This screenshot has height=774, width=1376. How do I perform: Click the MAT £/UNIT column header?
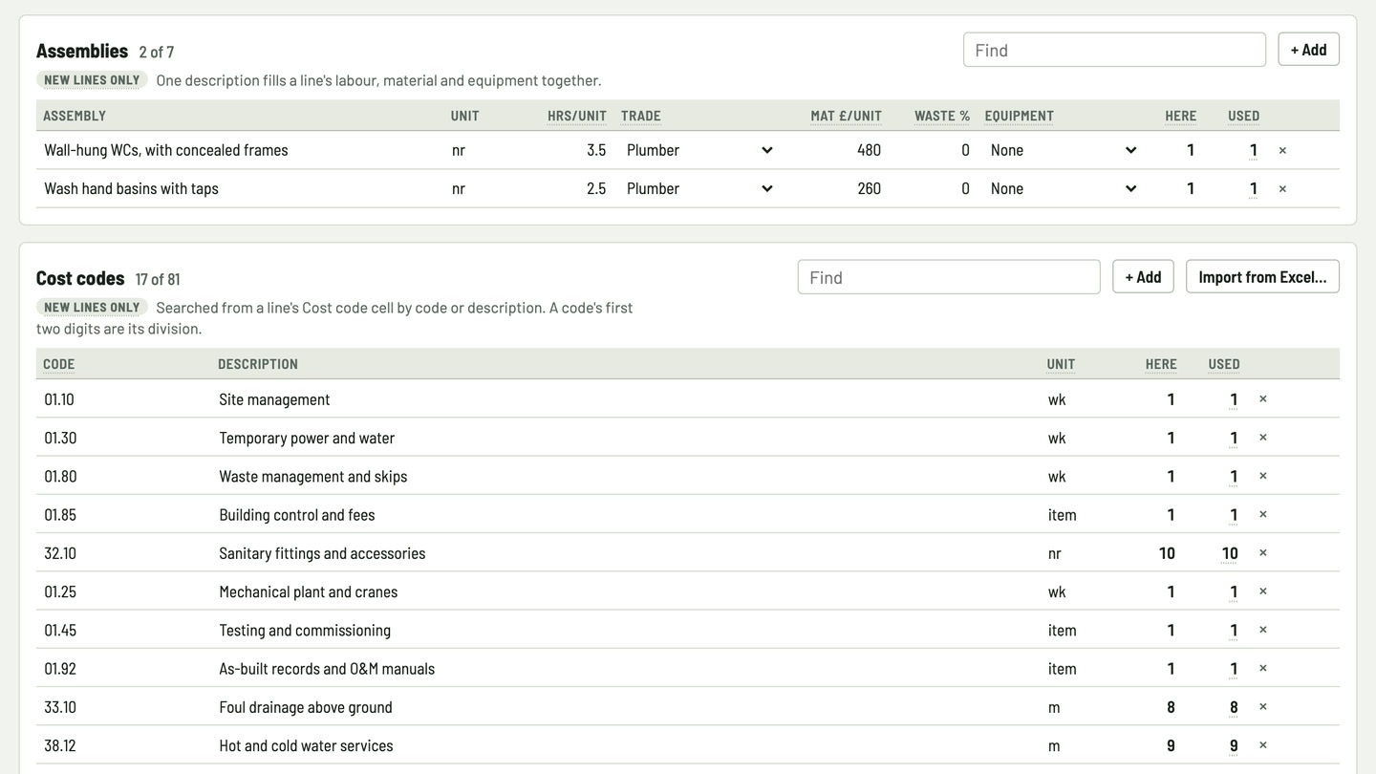click(x=846, y=116)
